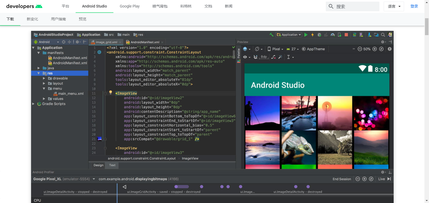Viewport: 429px width, 203px height.
Task: Click into the 搜索 search field
Action: [x=353, y=6]
